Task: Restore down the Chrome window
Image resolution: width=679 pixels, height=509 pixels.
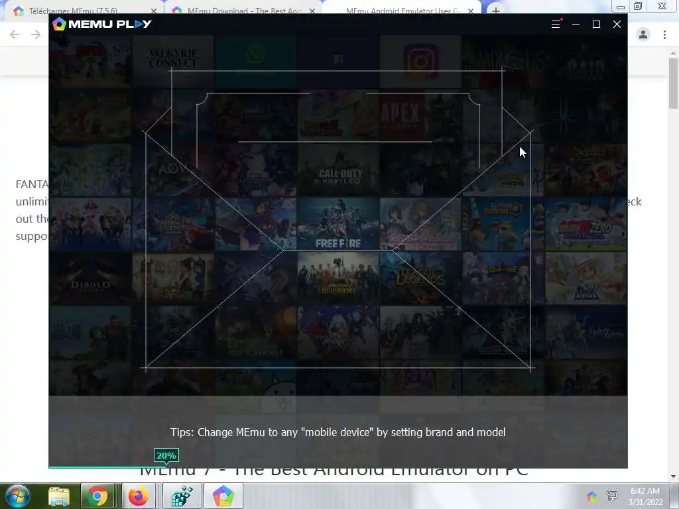Action: click(x=638, y=6)
